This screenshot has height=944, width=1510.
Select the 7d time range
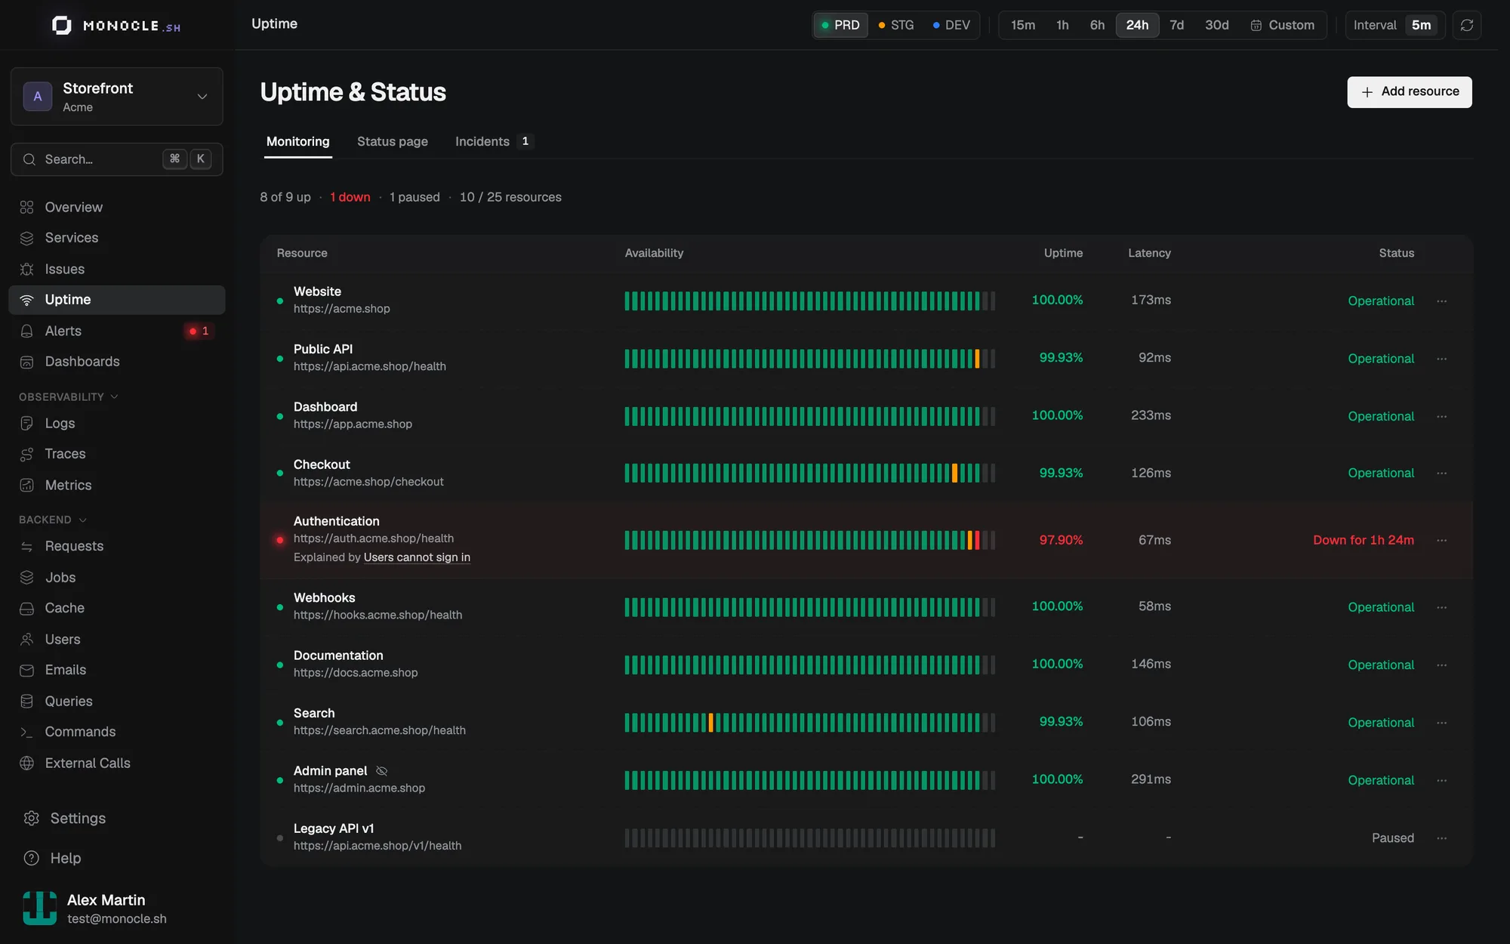point(1176,25)
